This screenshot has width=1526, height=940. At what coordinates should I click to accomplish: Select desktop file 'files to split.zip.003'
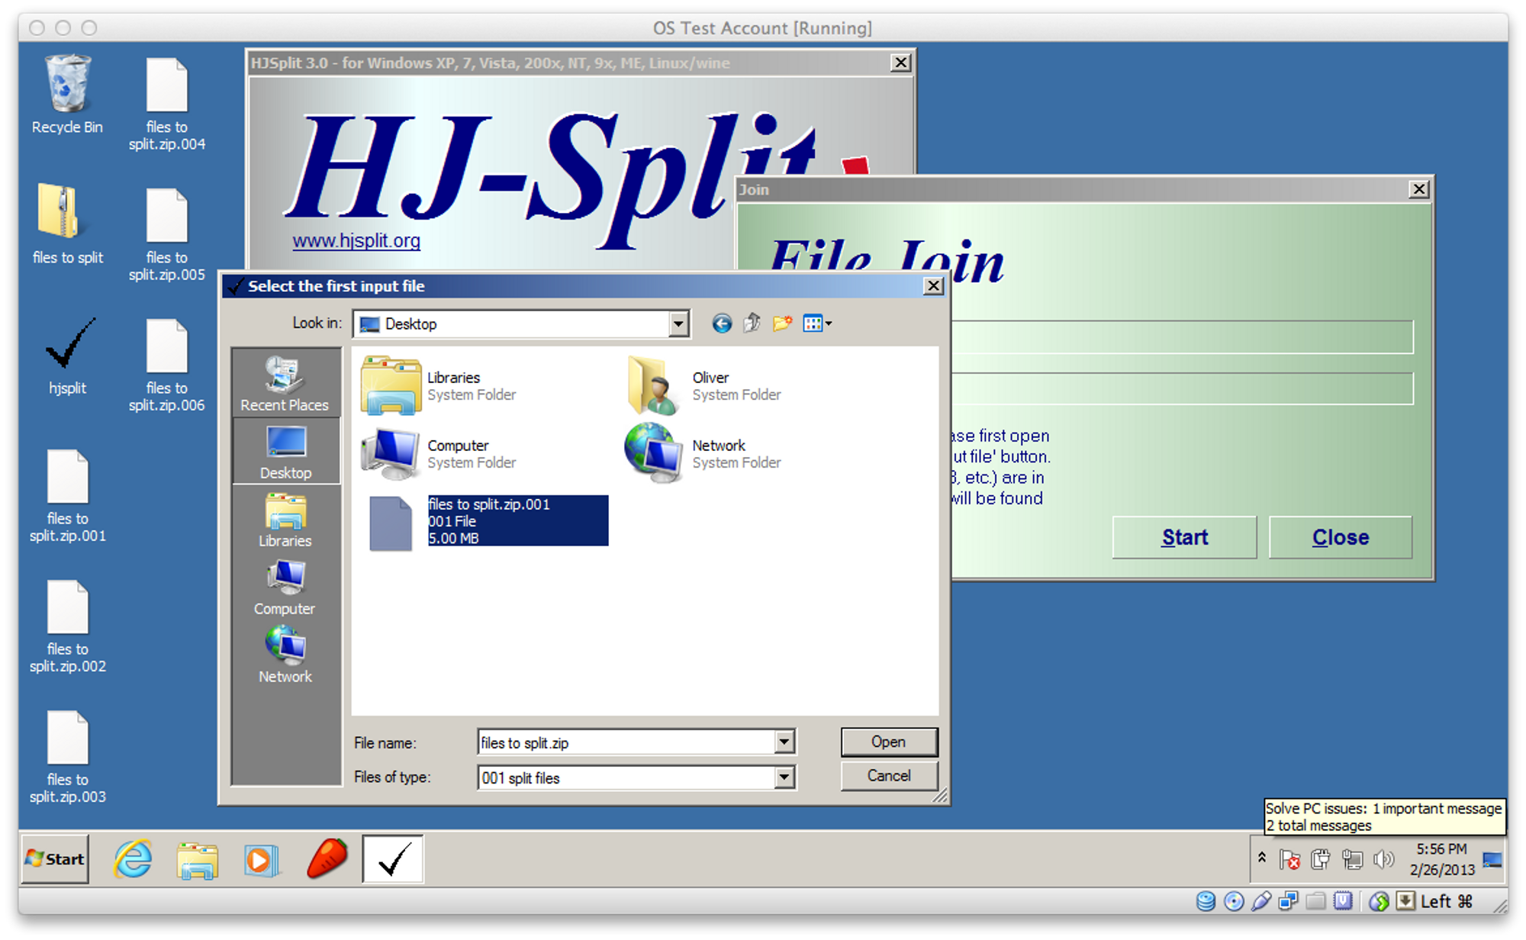point(67,757)
